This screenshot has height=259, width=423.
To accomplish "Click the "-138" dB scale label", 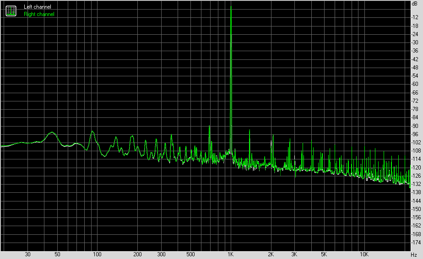I will point(416,192).
